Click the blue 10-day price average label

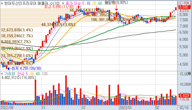pos(88,3)
